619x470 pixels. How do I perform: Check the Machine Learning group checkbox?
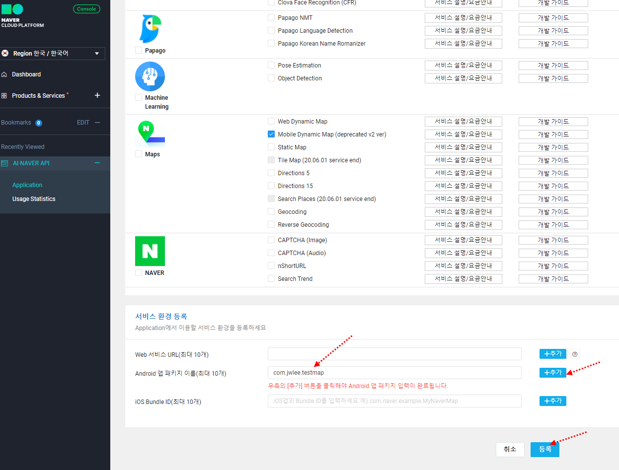click(x=139, y=97)
